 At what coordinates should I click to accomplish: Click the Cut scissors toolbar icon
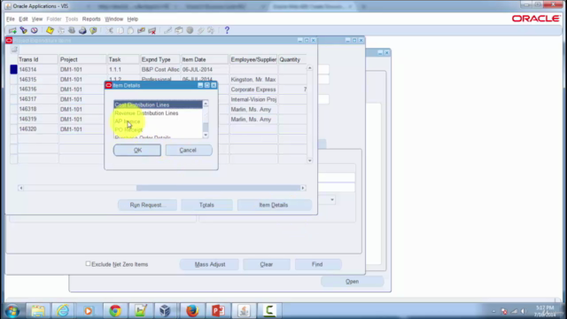tap(109, 30)
